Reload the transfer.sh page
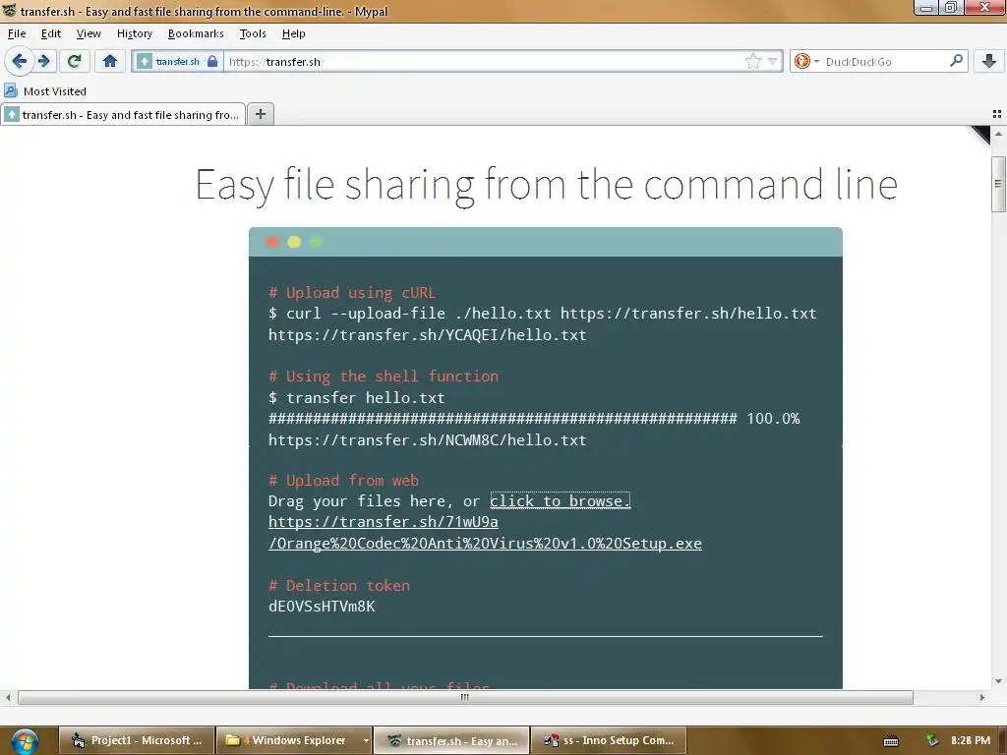The height and width of the screenshot is (755, 1007). (75, 61)
